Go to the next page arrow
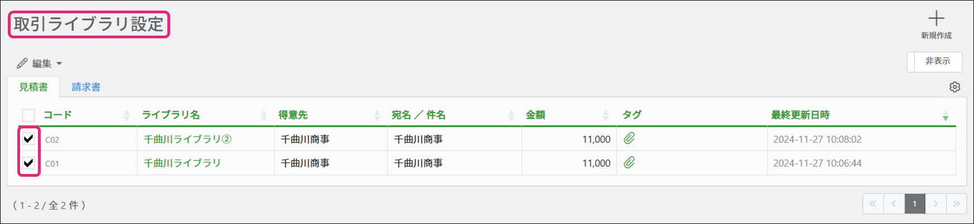This screenshot has height=224, width=974. 936,204
